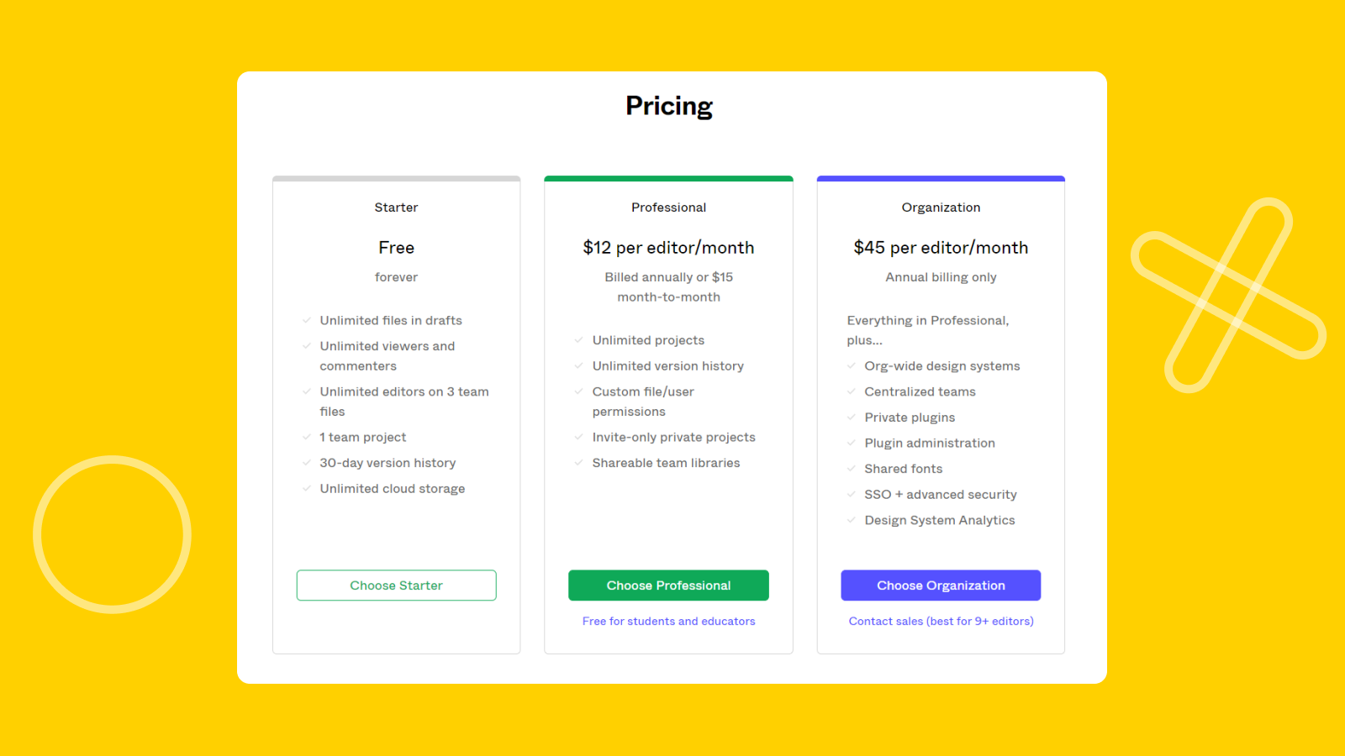The image size is (1345, 756).
Task: Click the $45 per editor/month price
Action: point(941,248)
